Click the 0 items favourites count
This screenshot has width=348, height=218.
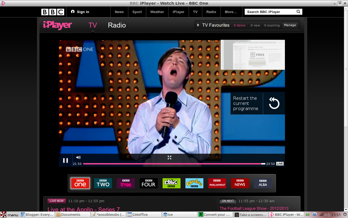pyautogui.click(x=240, y=25)
